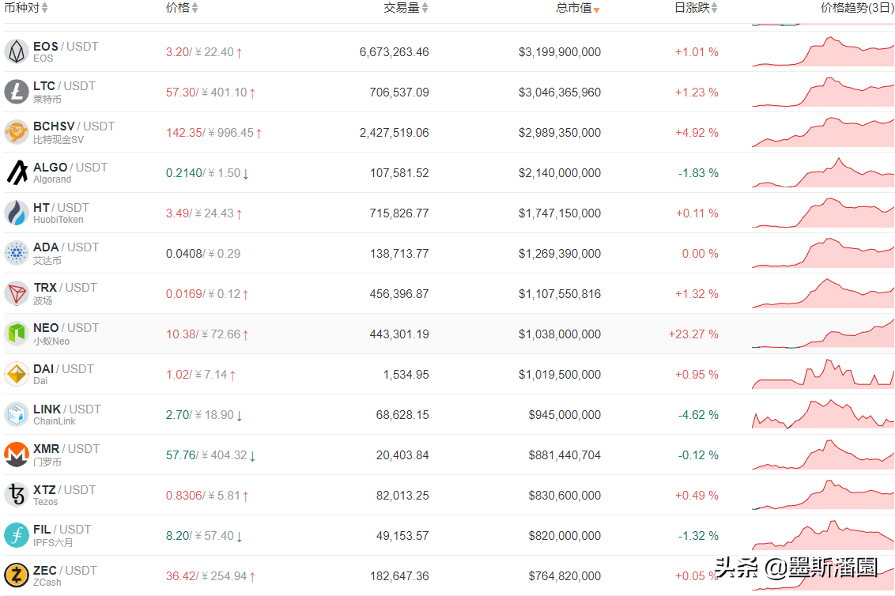Click the ZCash (ZEC) logo icon
Image resolution: width=895 pixels, height=596 pixels.
coord(17,575)
